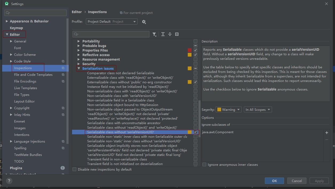Viewport: 335px width, 189px height.
Task: Select Serializable class with unconstructable ancestor
Action: 124,123
